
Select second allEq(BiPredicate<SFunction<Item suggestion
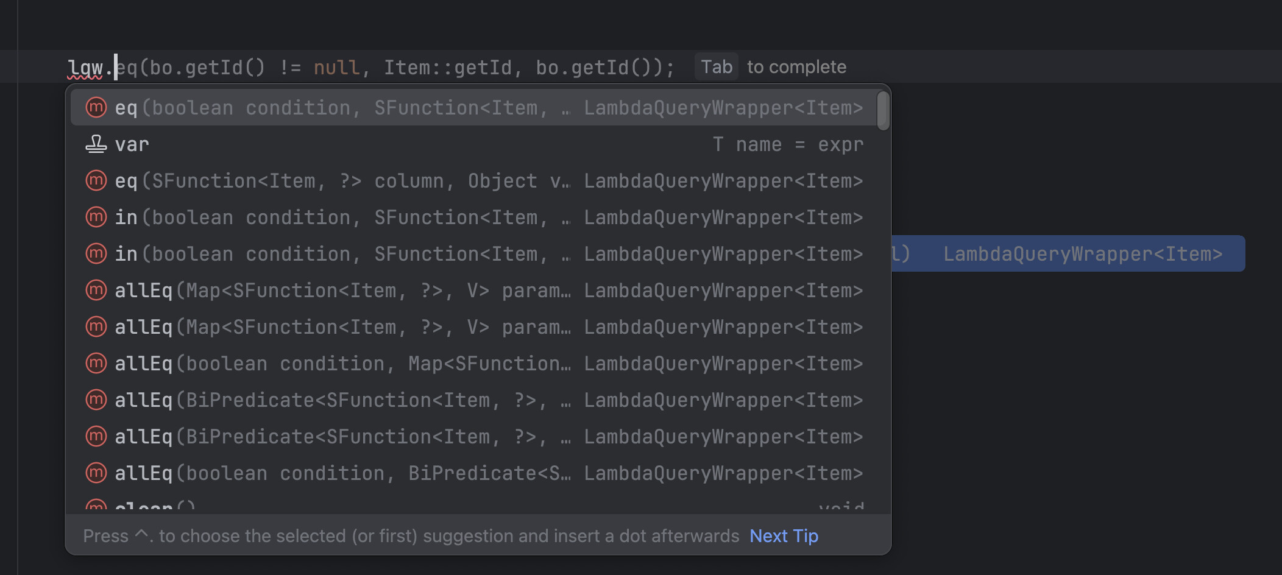click(x=473, y=436)
